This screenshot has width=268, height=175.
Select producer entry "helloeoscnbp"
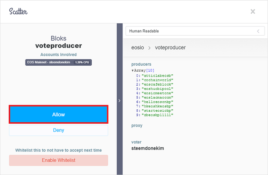pos(157,102)
